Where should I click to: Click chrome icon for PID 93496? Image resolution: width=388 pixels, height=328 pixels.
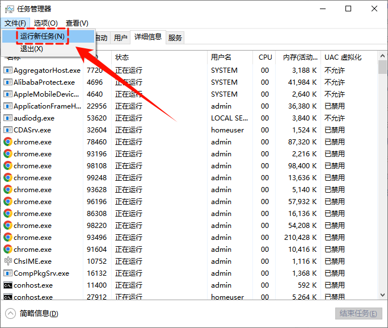8,237
